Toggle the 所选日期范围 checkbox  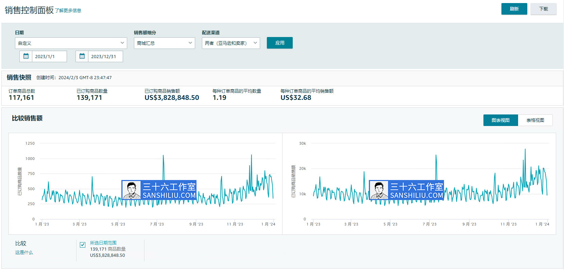pos(83,245)
